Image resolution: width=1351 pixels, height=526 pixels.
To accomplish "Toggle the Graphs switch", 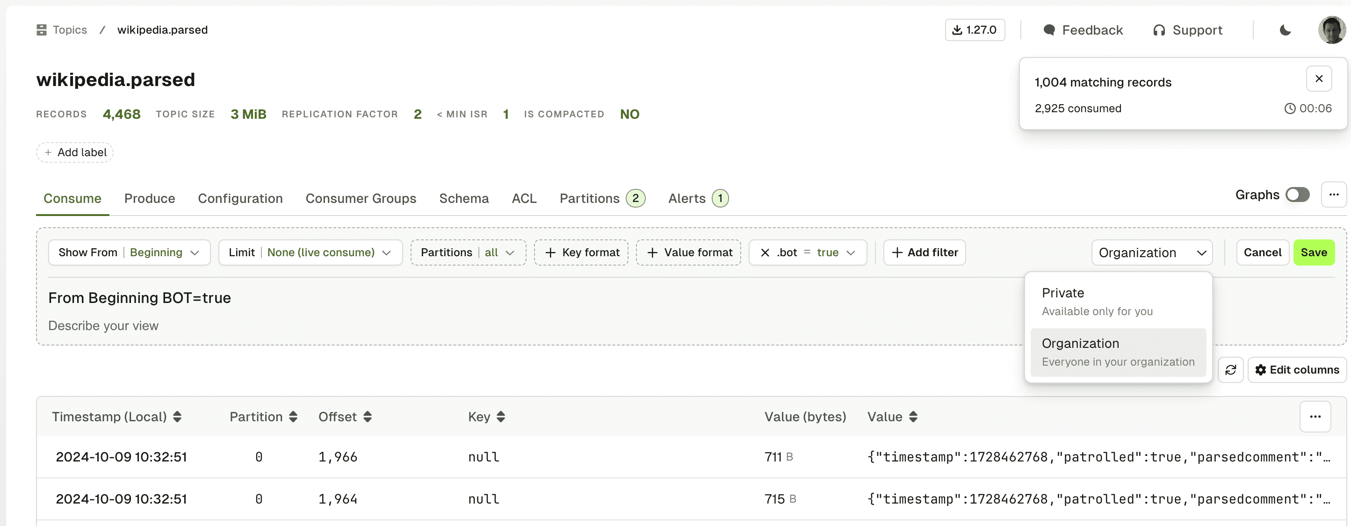I will 1297,195.
